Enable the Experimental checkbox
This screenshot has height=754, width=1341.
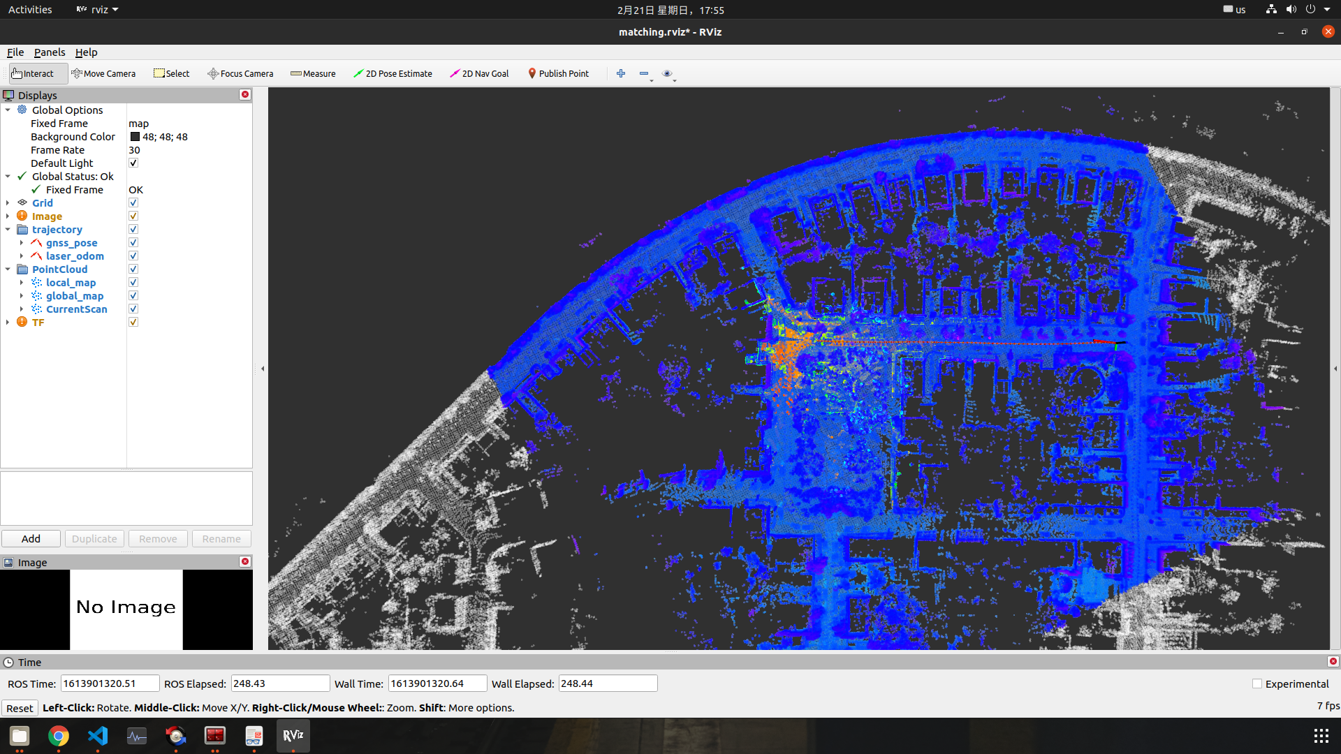(1257, 684)
